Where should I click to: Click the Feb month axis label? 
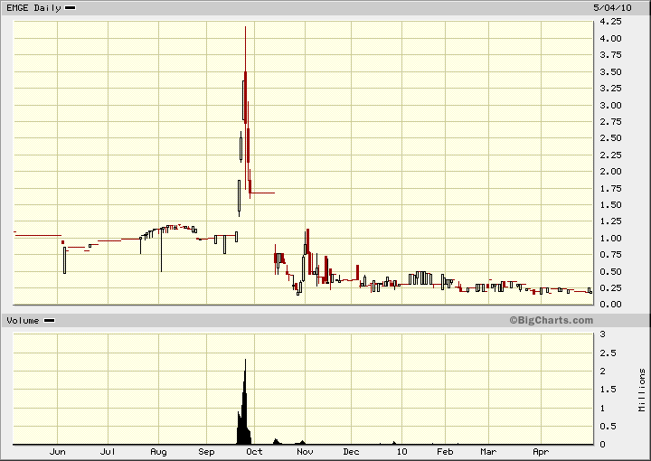click(x=445, y=451)
